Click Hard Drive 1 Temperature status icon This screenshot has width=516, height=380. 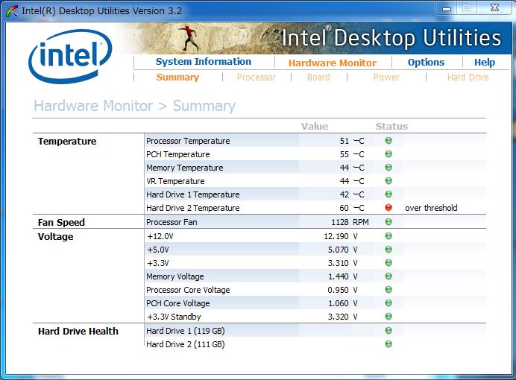pos(388,194)
